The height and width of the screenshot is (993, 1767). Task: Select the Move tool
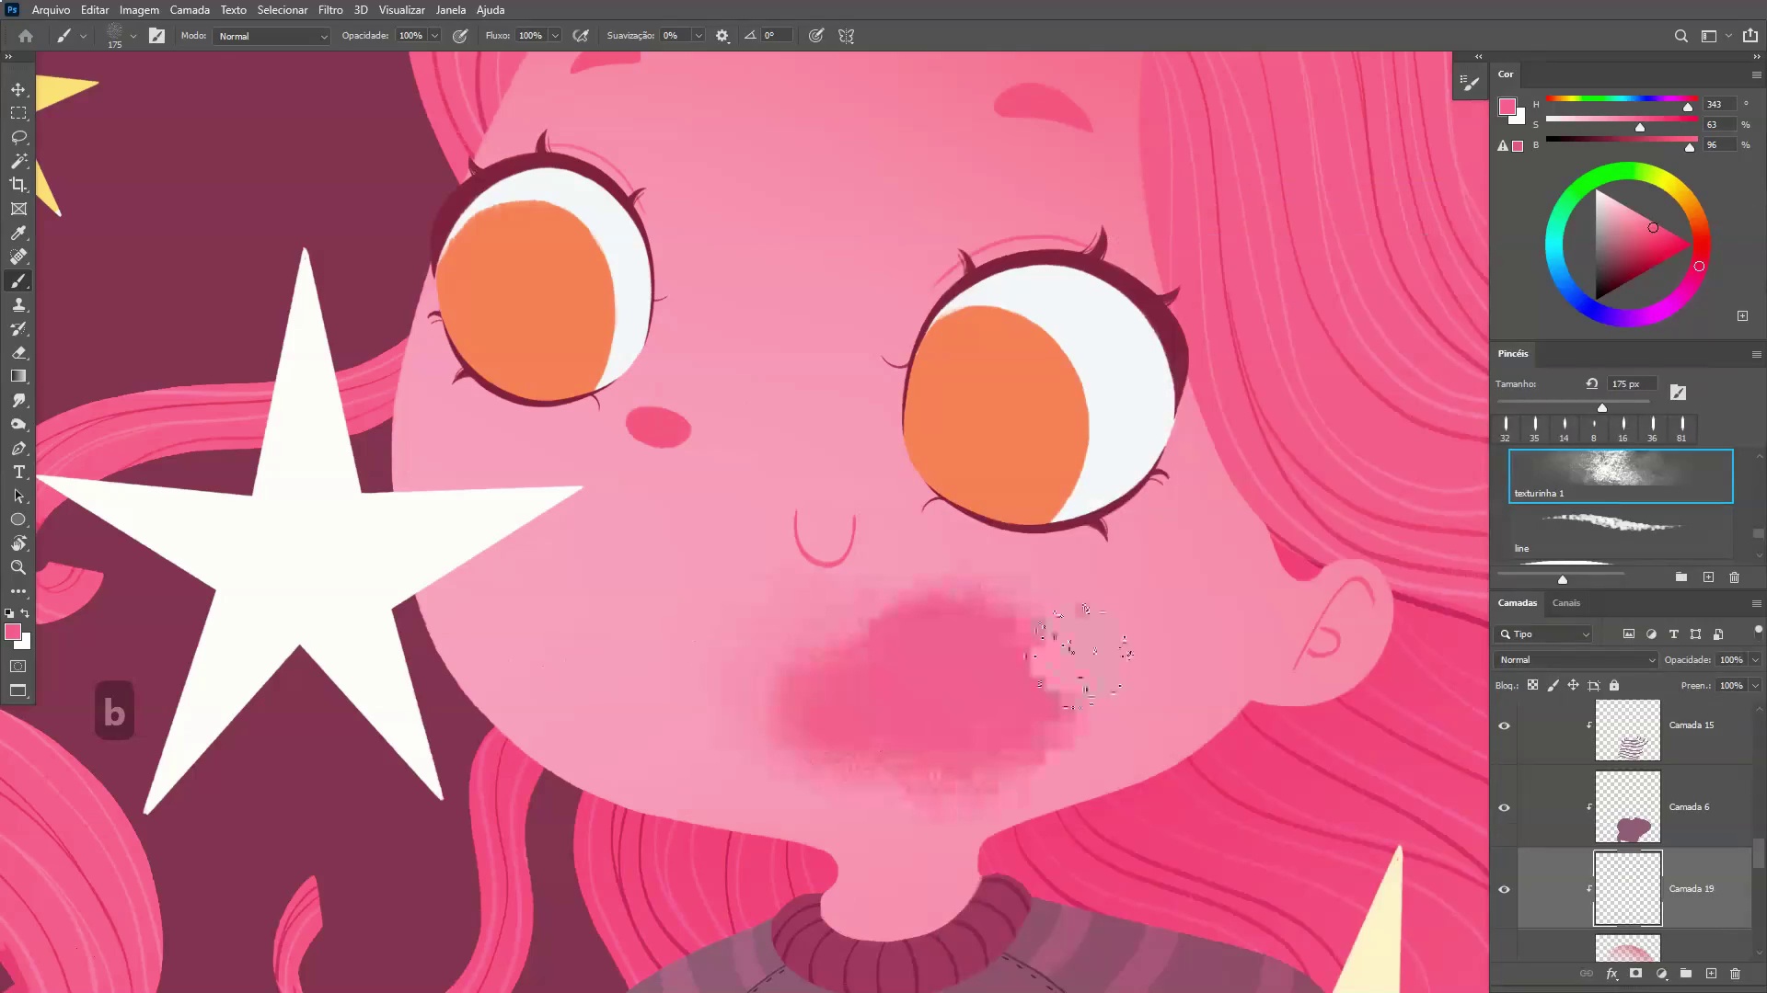[x=18, y=89]
